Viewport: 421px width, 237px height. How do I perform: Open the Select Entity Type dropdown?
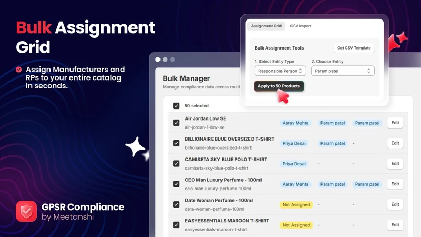click(x=280, y=71)
